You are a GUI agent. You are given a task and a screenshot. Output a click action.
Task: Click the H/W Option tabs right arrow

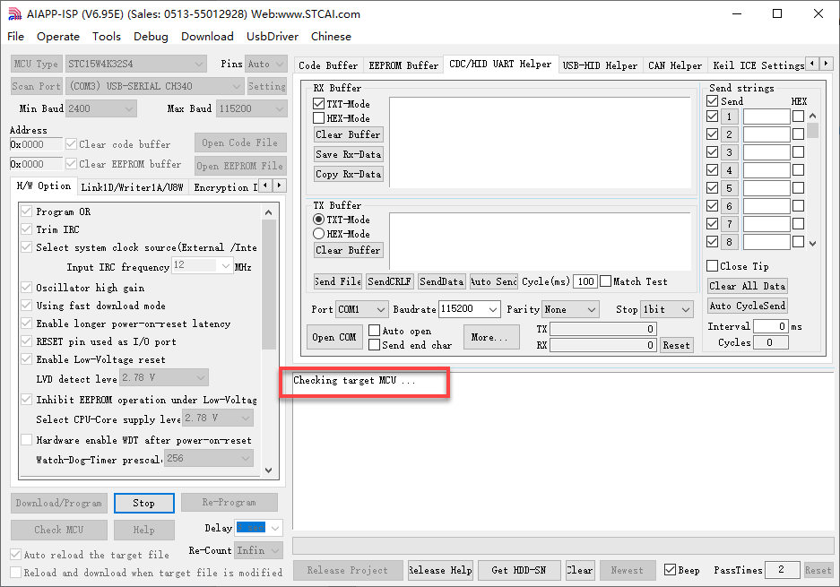280,186
